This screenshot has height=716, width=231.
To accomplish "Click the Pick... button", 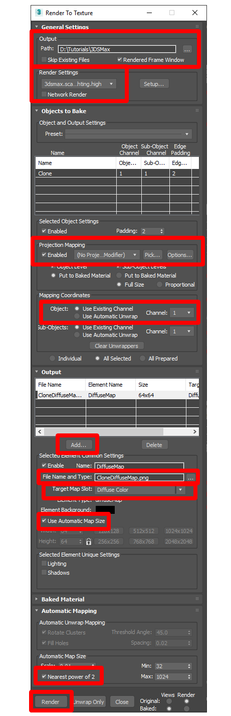I will [x=153, y=255].
